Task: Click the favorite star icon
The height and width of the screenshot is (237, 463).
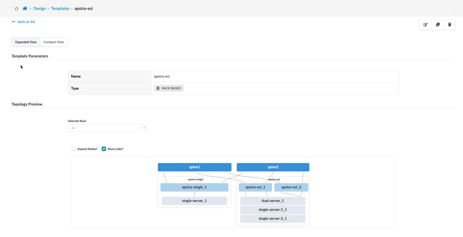Action: click(x=16, y=9)
